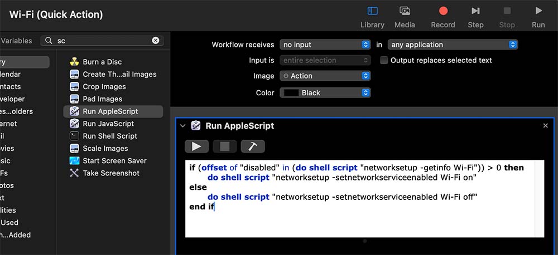Open the Workflow receives 'no input' dropdown
Viewport: 558px width, 255px height.
point(325,45)
